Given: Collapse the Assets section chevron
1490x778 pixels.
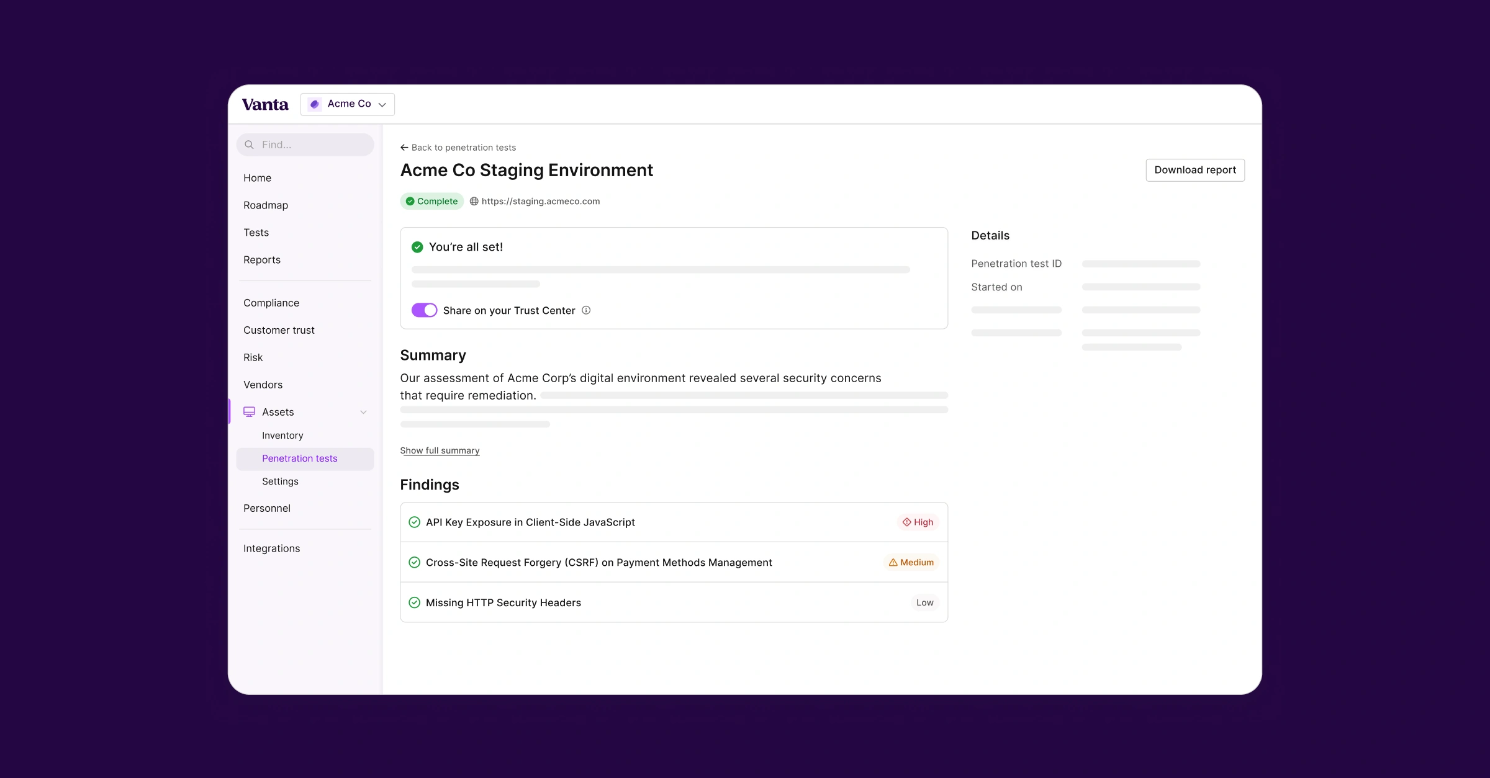Looking at the screenshot, I should 363,411.
